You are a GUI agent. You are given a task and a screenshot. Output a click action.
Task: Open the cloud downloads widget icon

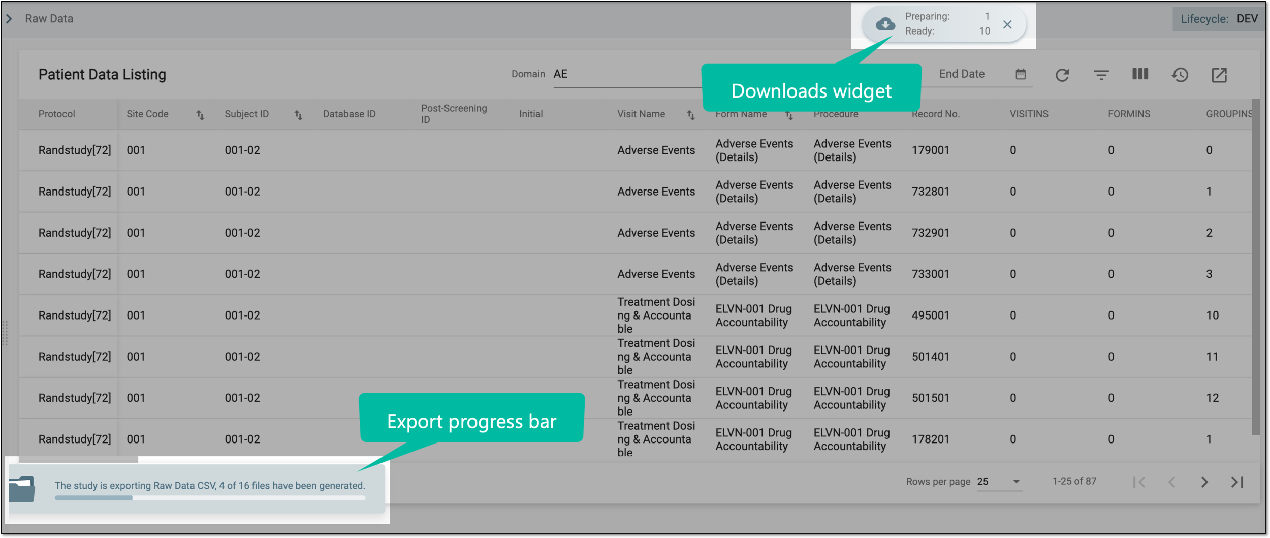885,24
